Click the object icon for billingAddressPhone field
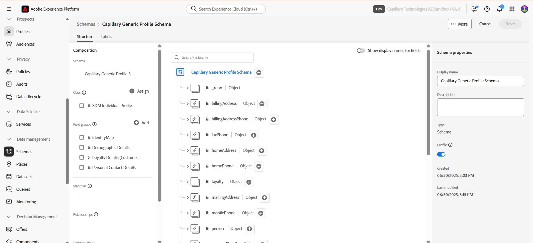This screenshot has width=533, height=243. click(x=195, y=119)
